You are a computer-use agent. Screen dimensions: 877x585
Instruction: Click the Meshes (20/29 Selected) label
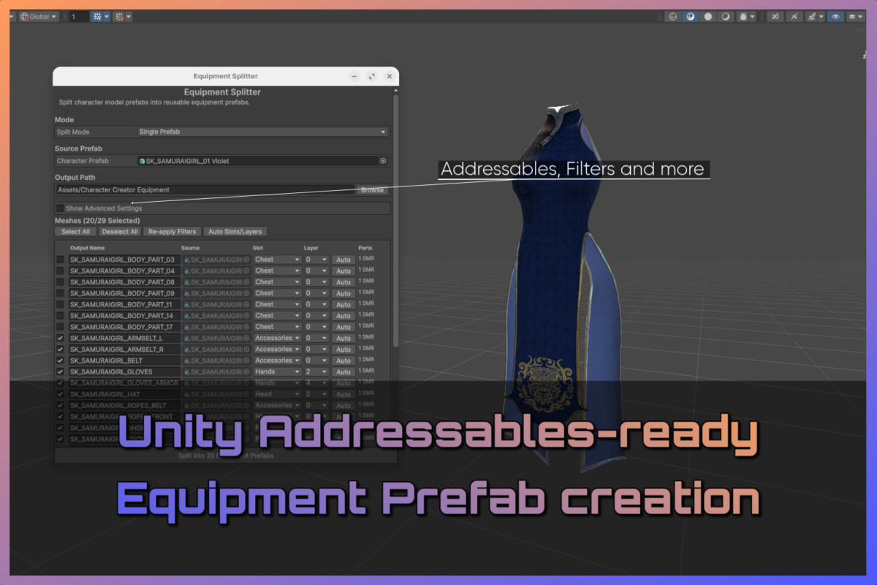(97, 220)
